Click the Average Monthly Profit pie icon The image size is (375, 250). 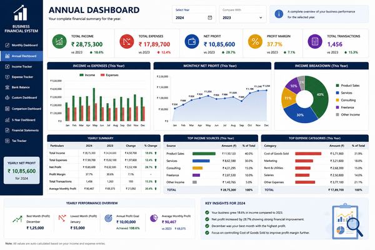(154, 218)
